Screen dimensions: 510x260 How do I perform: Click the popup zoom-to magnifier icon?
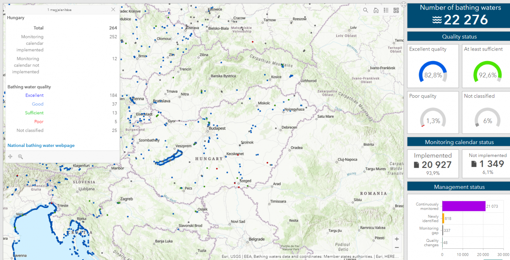point(20,156)
